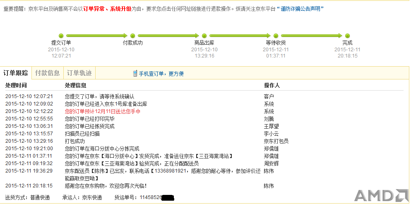The width and height of the screenshot is (411, 204).
Task: Select the text 打包成功
Action: tap(75, 141)
